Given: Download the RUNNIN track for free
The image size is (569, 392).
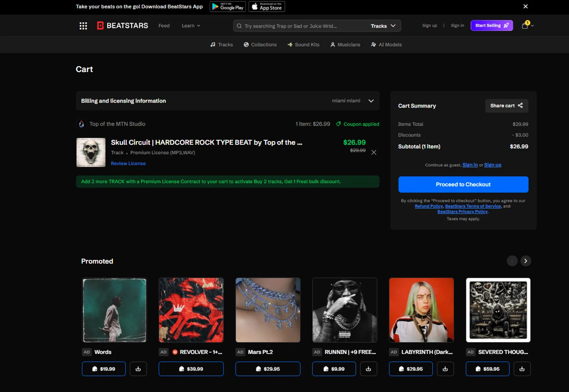Looking at the screenshot, I should pyautogui.click(x=368, y=369).
